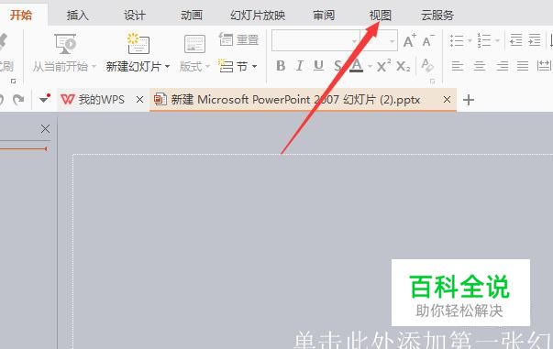Close the pptx document tab

pos(447,100)
